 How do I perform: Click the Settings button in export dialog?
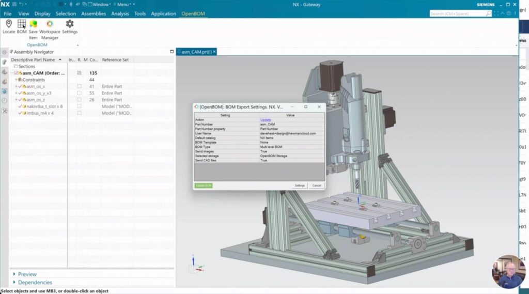(x=300, y=185)
